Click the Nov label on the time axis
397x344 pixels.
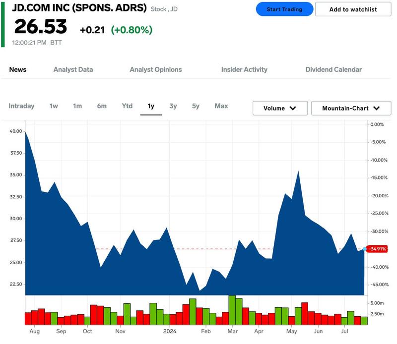[x=120, y=331]
